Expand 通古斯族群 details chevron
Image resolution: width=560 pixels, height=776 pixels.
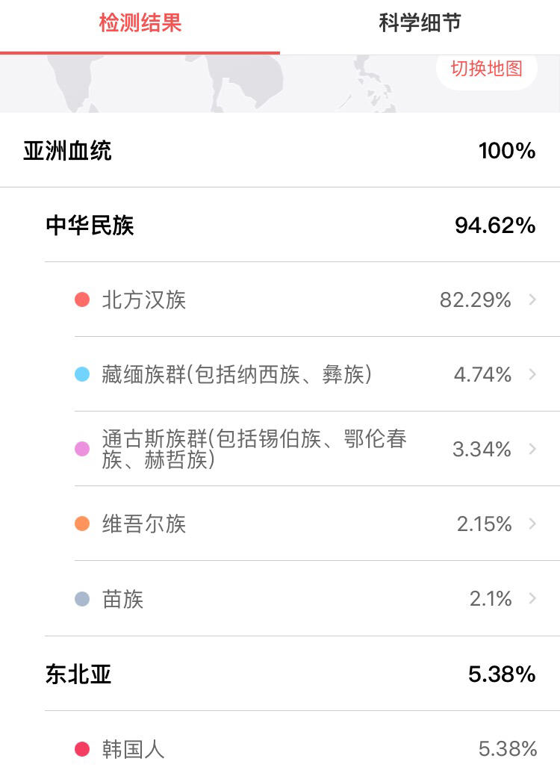[532, 449]
